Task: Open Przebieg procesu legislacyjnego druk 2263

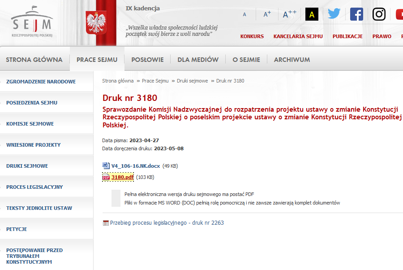Action: coord(167,222)
